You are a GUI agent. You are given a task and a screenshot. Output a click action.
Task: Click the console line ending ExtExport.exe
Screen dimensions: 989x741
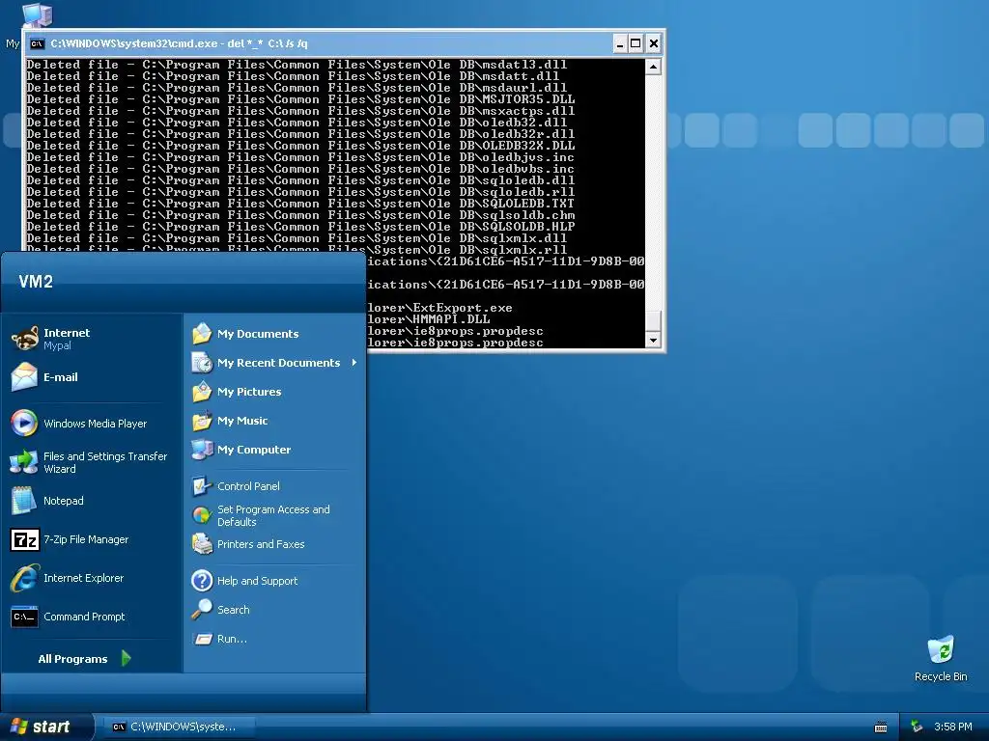pyautogui.click(x=439, y=308)
